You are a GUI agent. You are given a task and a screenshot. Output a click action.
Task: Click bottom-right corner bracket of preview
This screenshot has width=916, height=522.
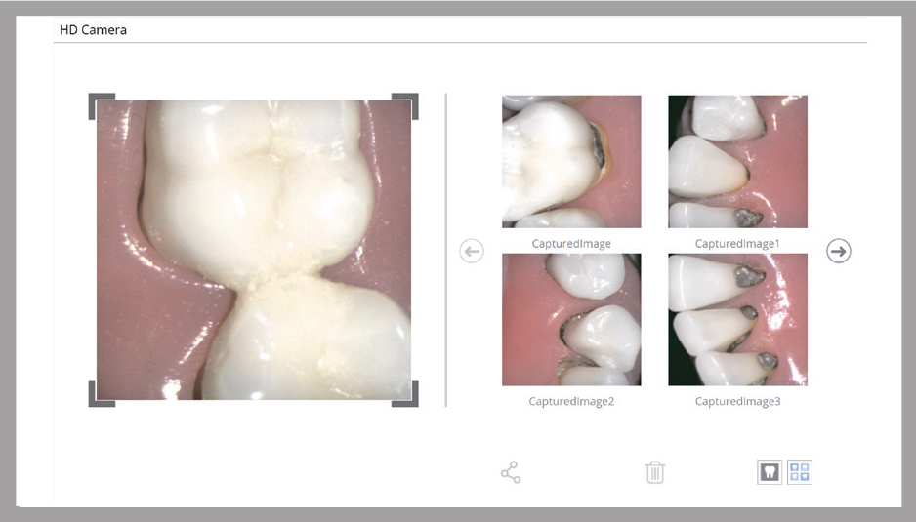click(411, 399)
